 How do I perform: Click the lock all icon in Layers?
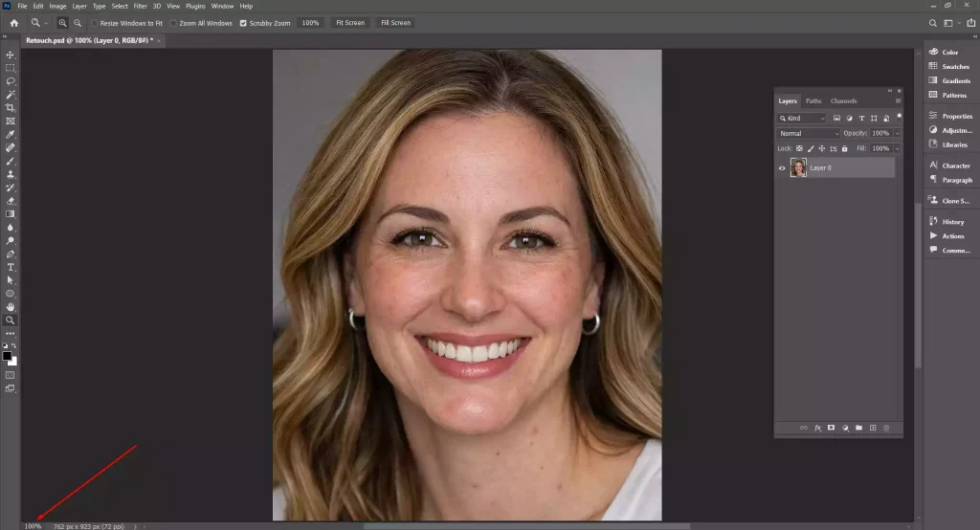coord(845,149)
